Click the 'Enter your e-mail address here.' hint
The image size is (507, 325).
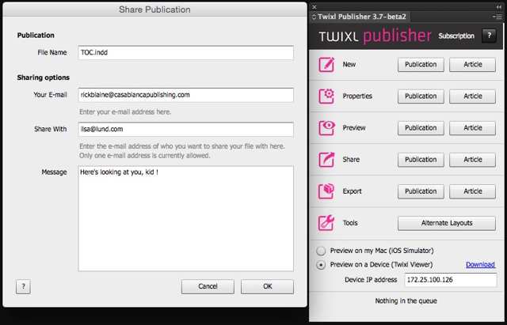click(125, 112)
